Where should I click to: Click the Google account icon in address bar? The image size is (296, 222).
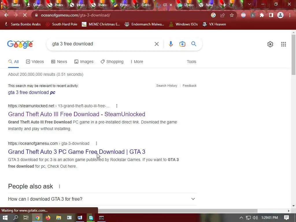(x=213, y=15)
